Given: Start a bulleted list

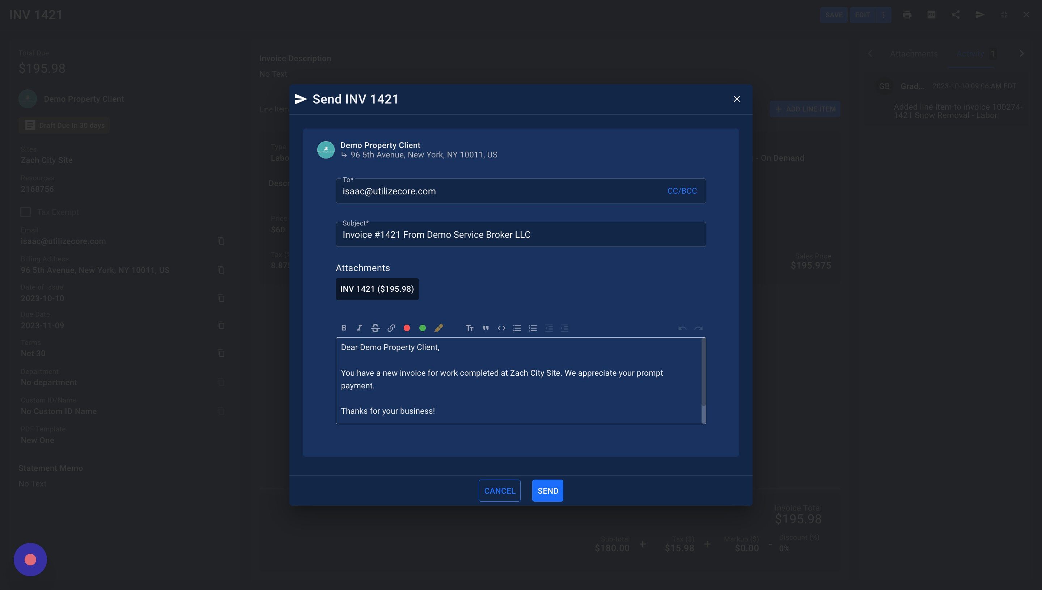Looking at the screenshot, I should (517, 328).
